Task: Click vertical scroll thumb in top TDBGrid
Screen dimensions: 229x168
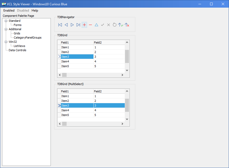Action: [127, 56]
